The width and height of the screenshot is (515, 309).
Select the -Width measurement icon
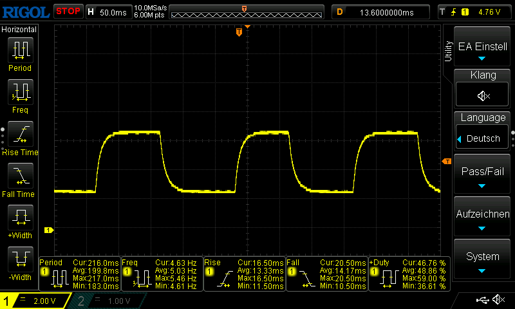[x=19, y=259]
